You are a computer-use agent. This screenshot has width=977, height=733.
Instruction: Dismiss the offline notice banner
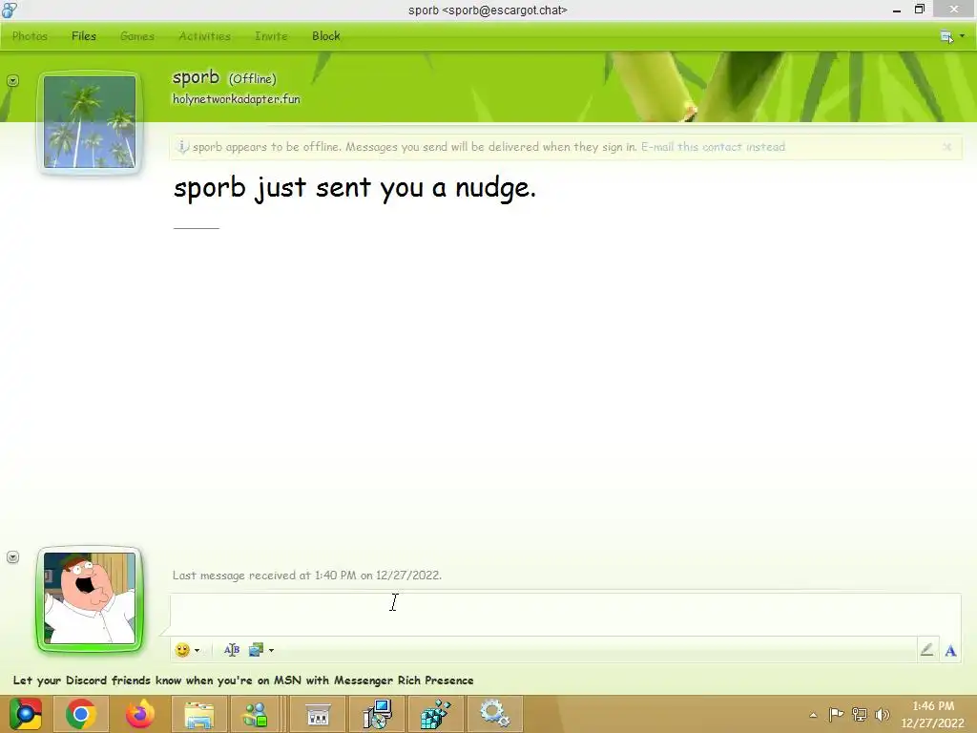947,147
